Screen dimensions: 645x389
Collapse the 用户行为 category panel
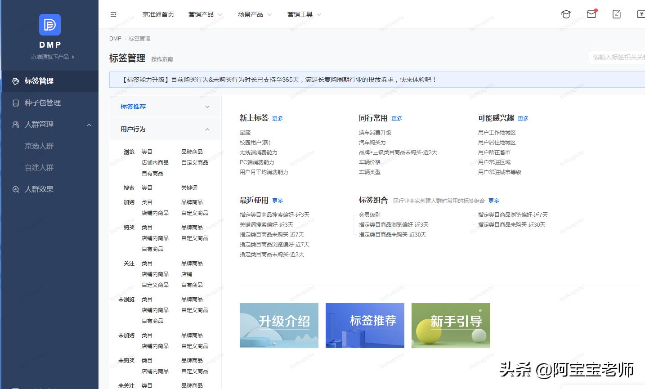207,129
